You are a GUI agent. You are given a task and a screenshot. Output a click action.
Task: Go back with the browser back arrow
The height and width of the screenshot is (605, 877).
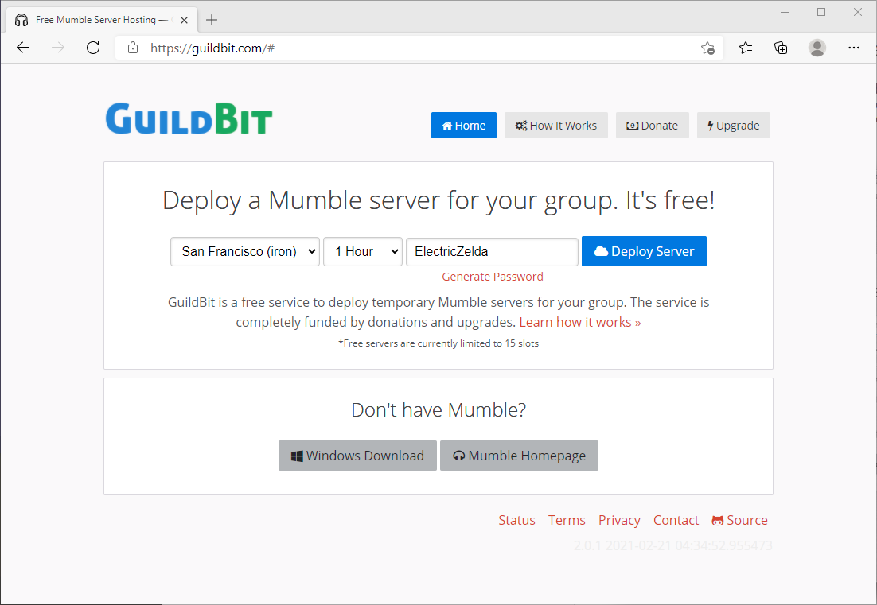pos(23,48)
